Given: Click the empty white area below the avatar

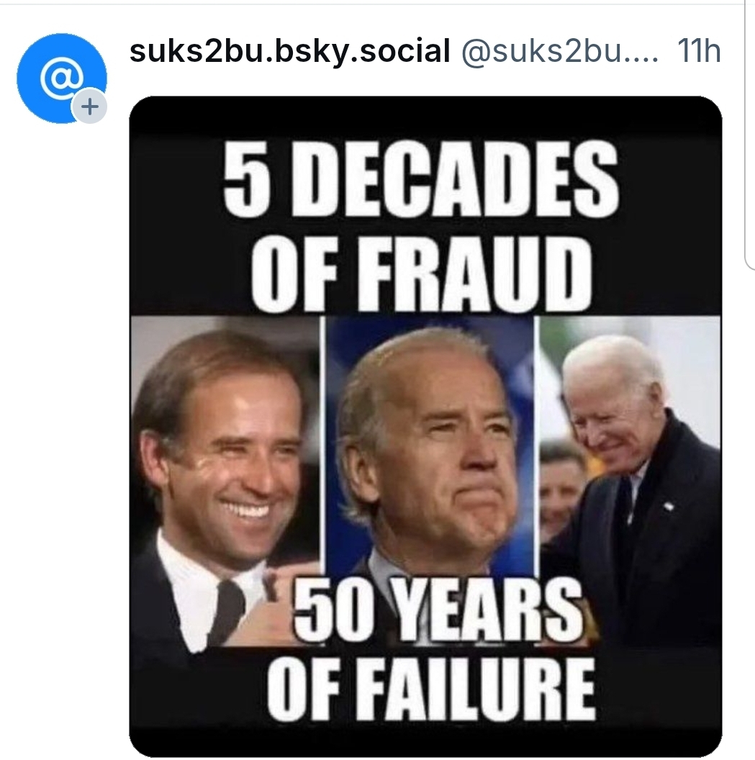Looking at the screenshot, I should pos(61,432).
